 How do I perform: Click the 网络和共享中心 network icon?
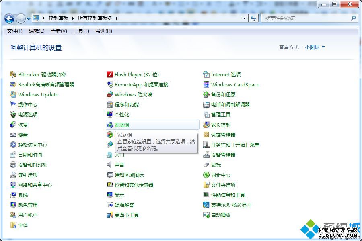click(13, 185)
